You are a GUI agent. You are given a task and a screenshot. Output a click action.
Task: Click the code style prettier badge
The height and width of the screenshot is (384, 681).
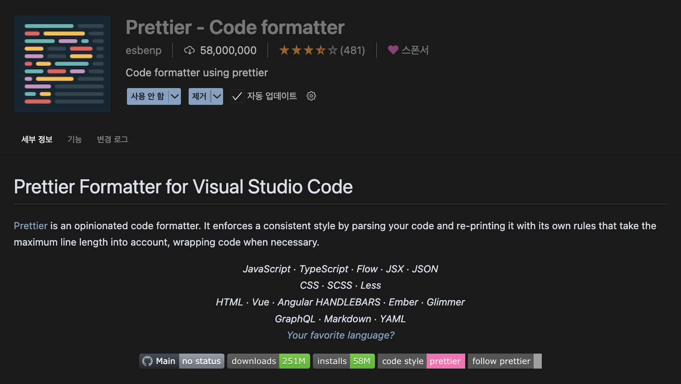point(421,361)
